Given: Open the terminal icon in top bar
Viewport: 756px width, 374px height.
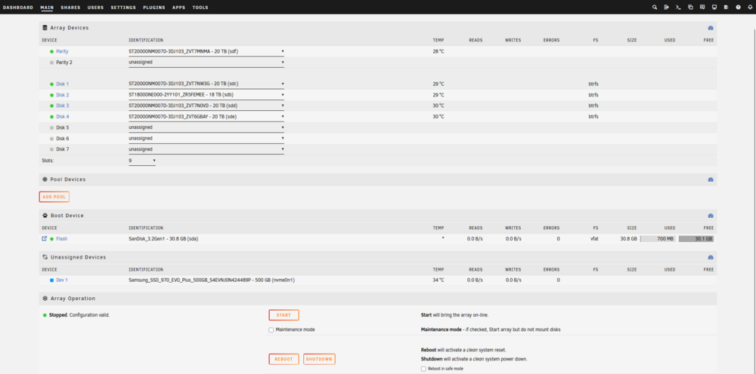Looking at the screenshot, I should click(x=678, y=8).
